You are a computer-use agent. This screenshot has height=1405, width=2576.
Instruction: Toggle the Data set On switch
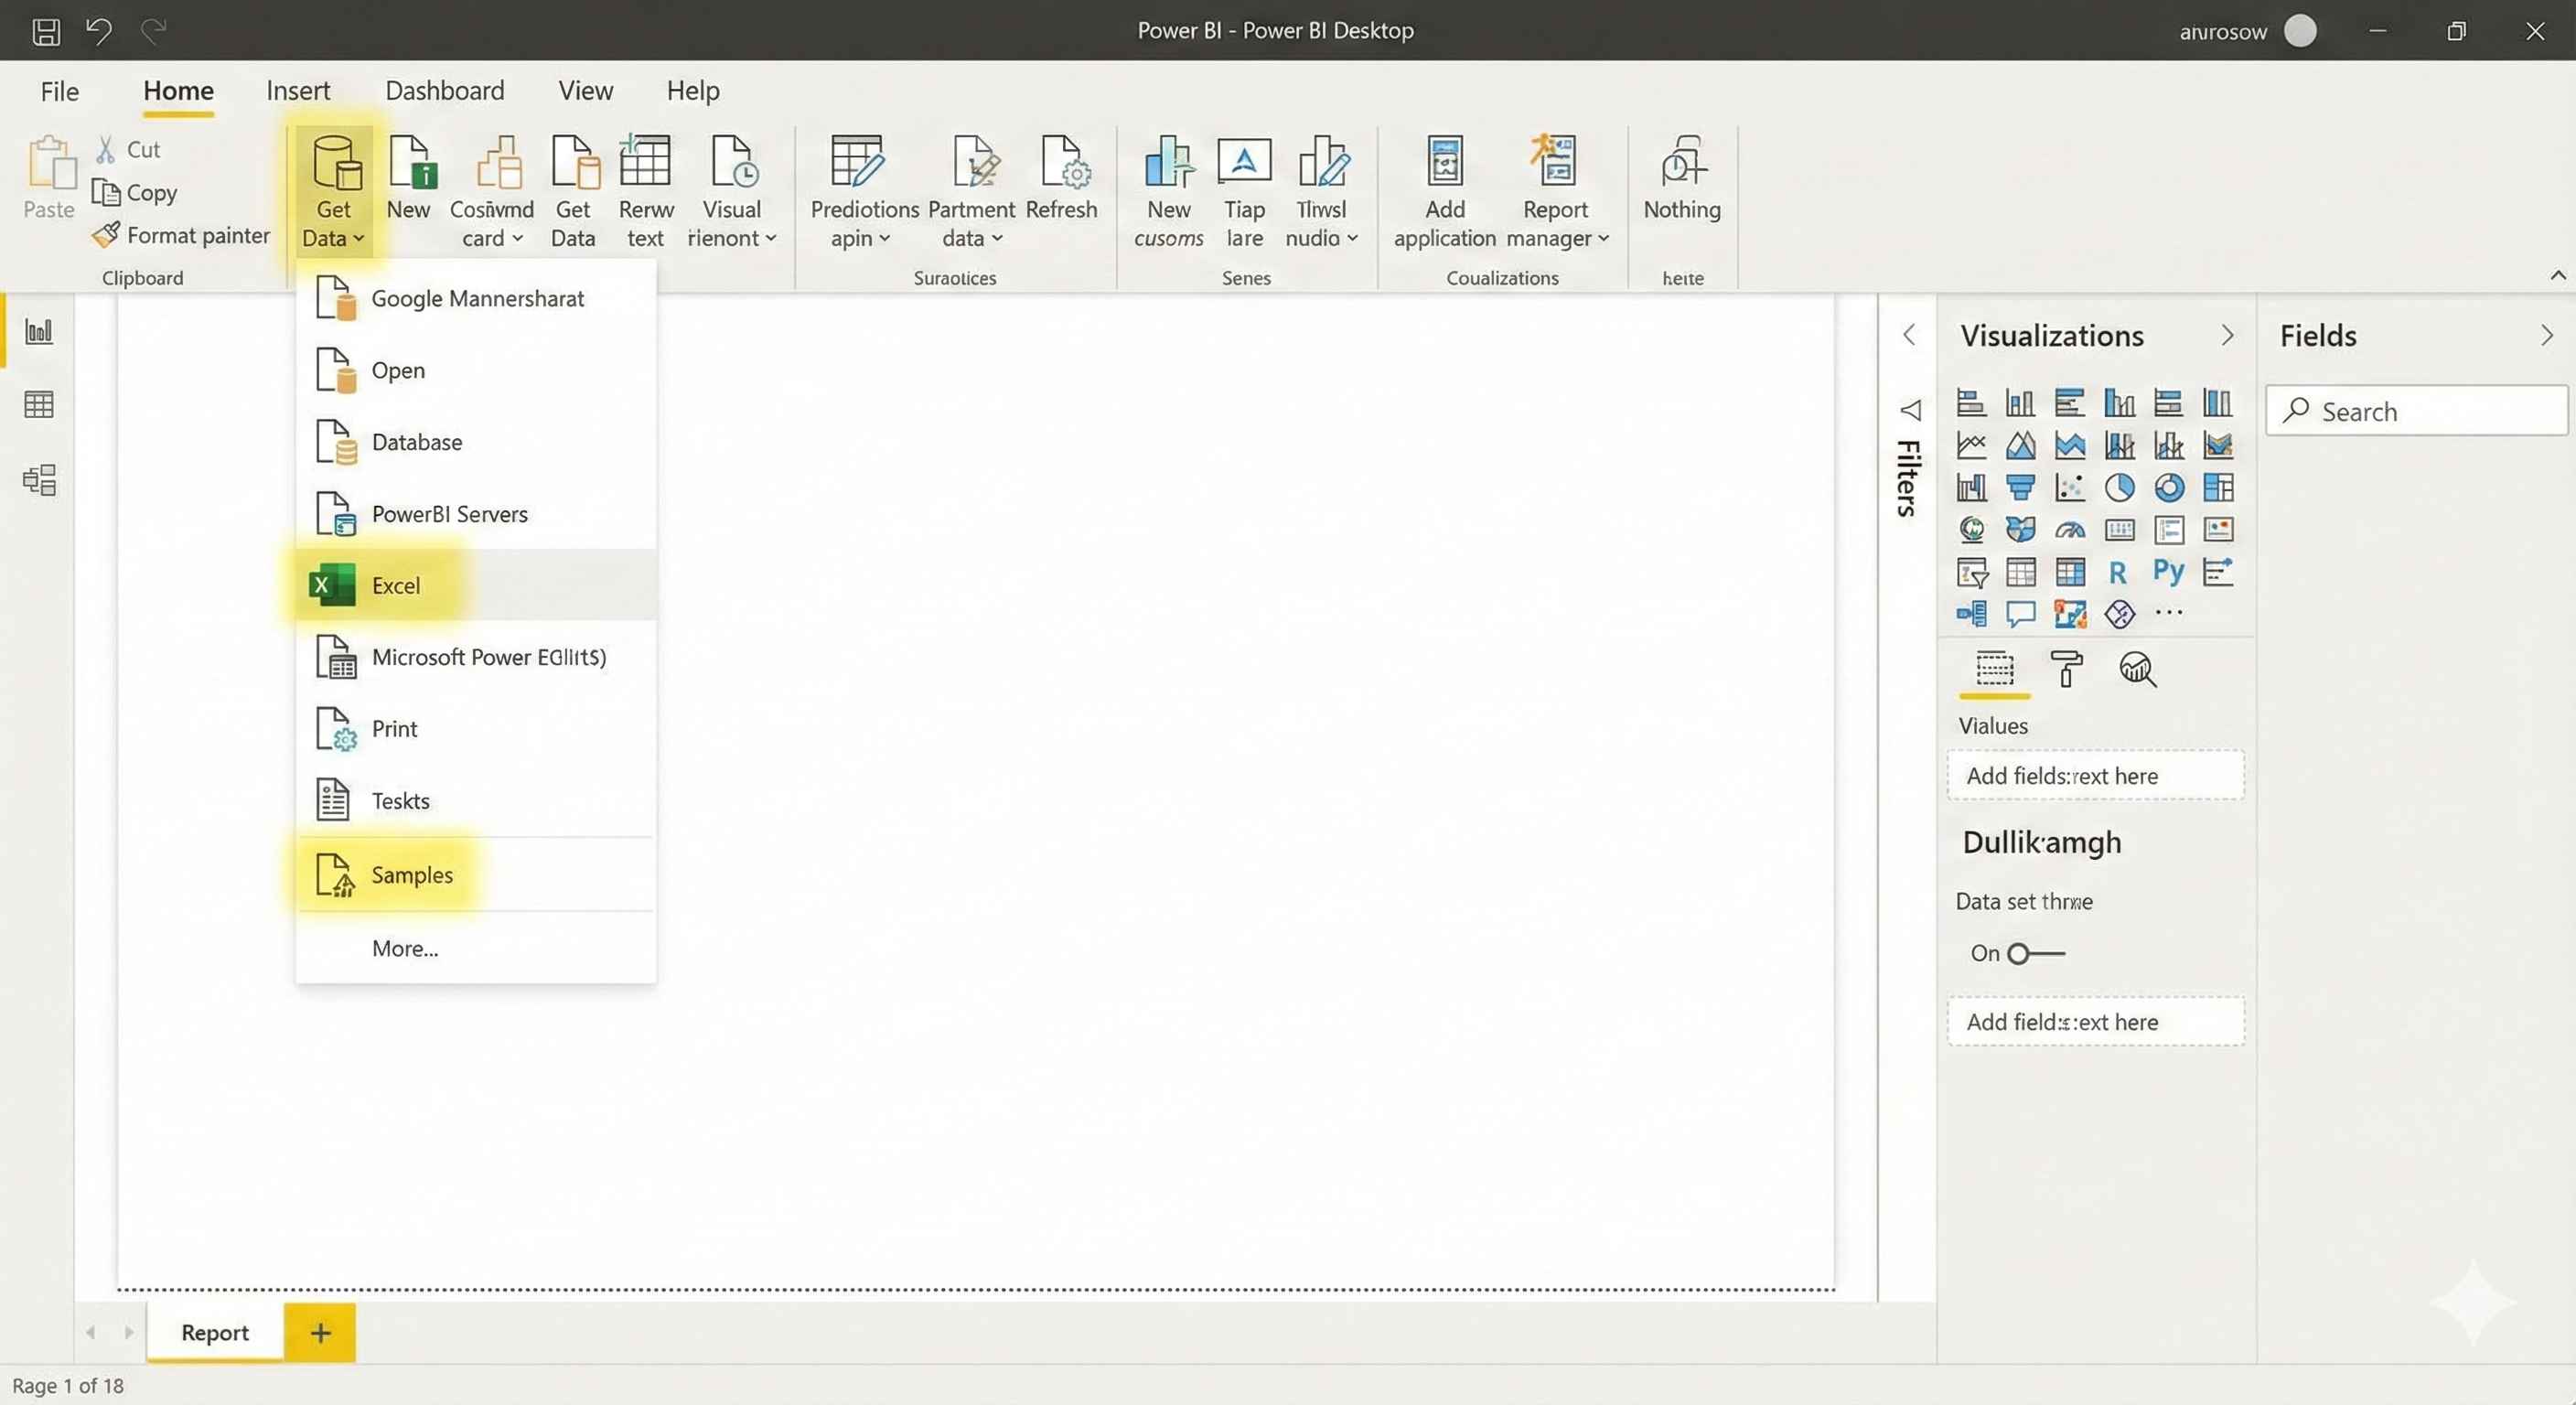click(x=2034, y=953)
